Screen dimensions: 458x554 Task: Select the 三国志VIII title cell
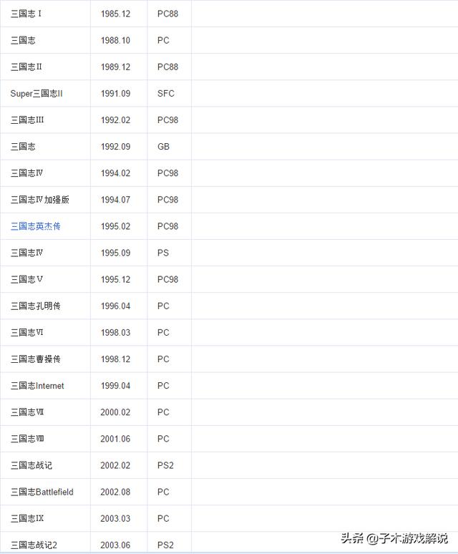tap(27, 439)
